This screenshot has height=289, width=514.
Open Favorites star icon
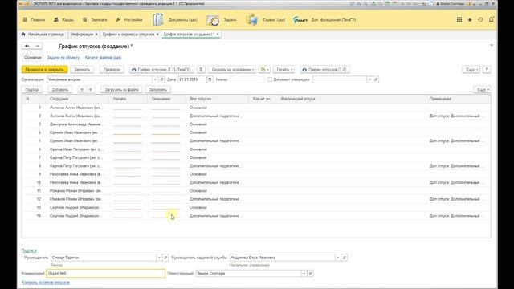[x=470, y=19]
